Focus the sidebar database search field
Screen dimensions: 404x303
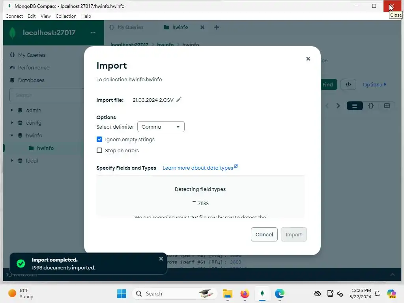[x=48, y=95]
